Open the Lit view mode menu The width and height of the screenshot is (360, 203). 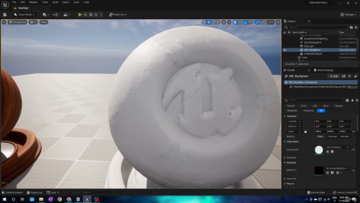[x=34, y=22]
